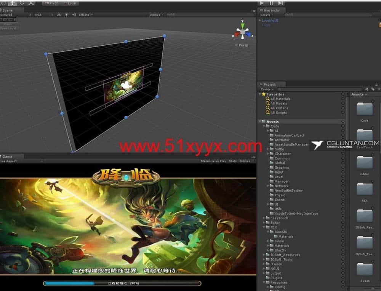381x291 pixels.
Task: Open the Project Create menu
Action: (x=267, y=89)
